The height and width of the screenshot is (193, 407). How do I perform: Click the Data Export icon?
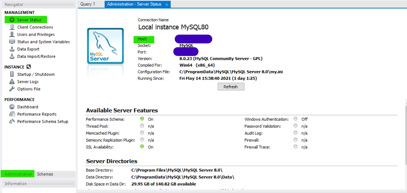(12, 49)
